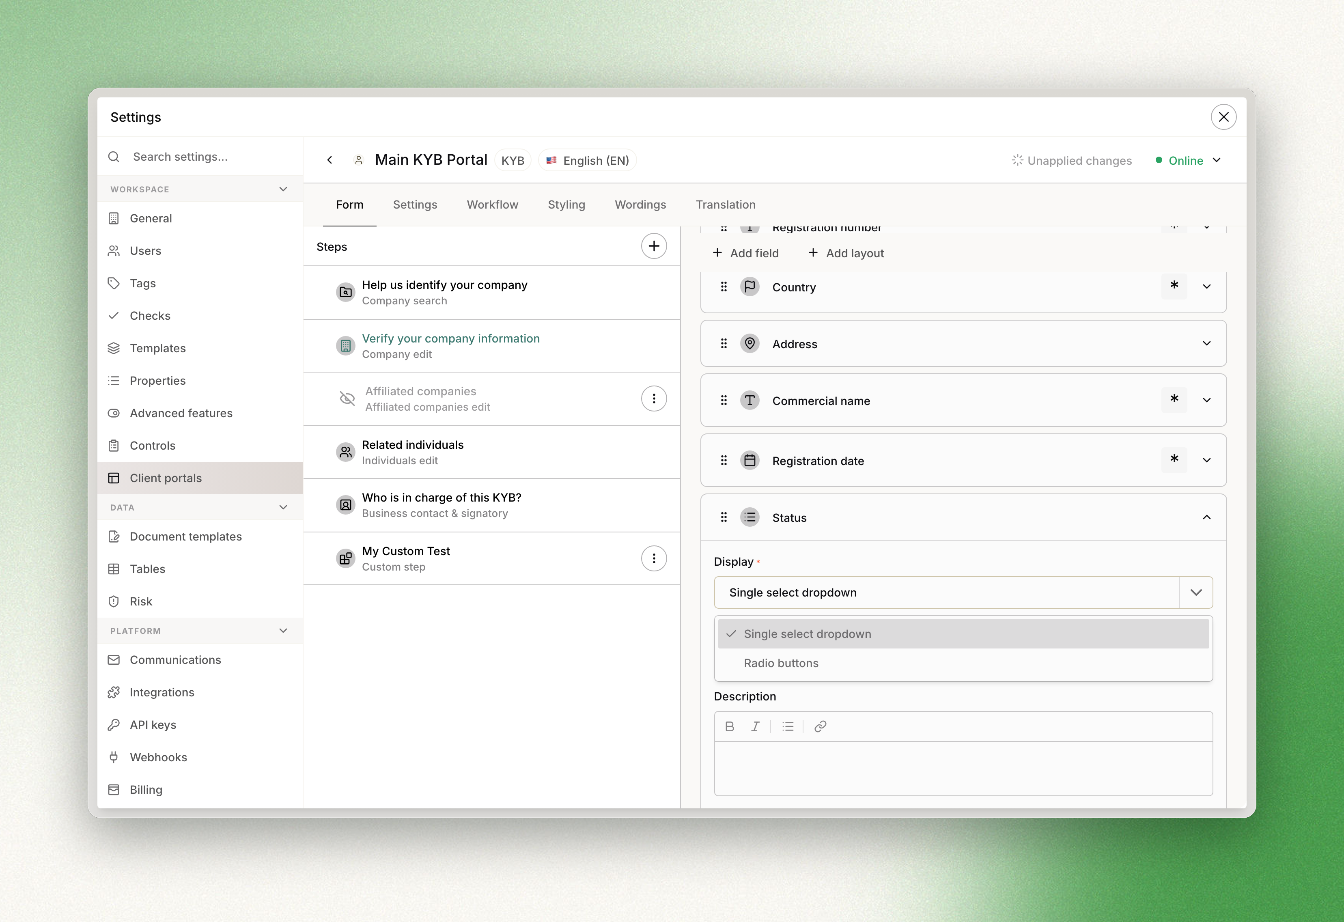The image size is (1344, 922).
Task: Click the Users icon in sidebar
Action: click(x=114, y=250)
